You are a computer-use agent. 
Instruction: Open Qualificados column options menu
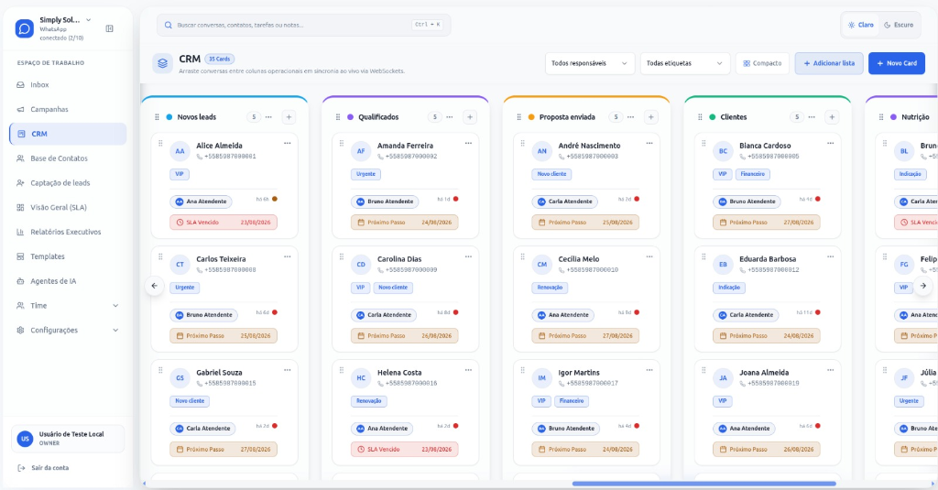450,117
